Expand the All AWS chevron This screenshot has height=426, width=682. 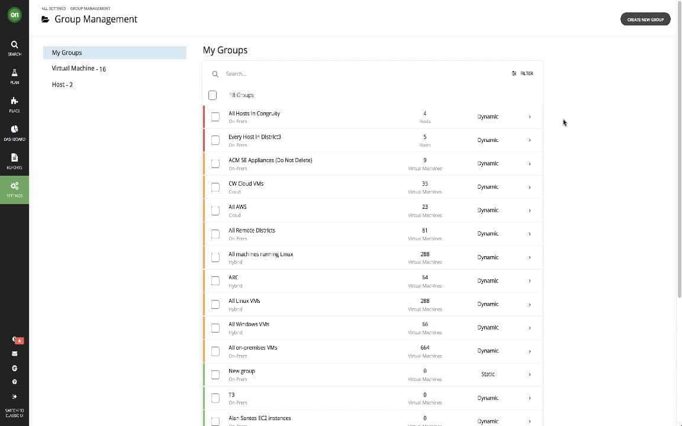coord(529,211)
